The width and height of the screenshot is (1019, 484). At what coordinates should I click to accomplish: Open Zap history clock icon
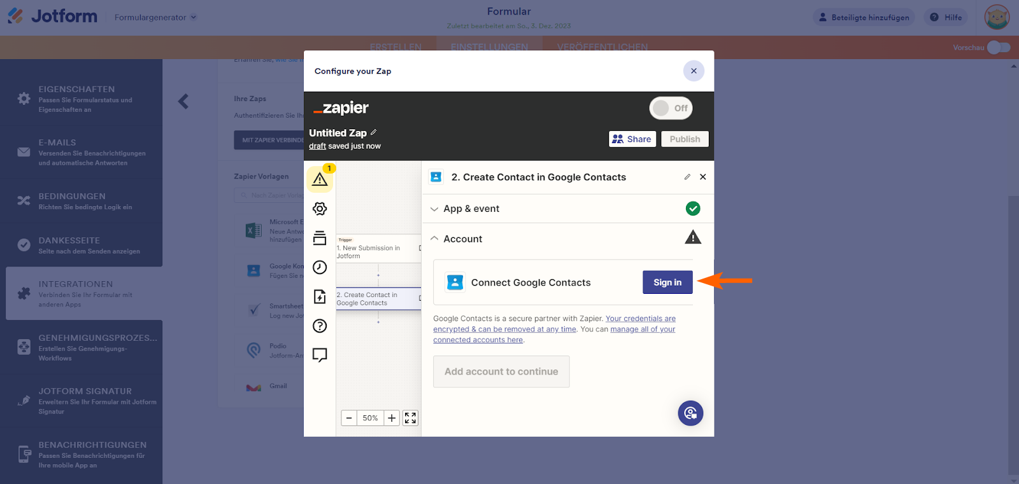pos(320,267)
